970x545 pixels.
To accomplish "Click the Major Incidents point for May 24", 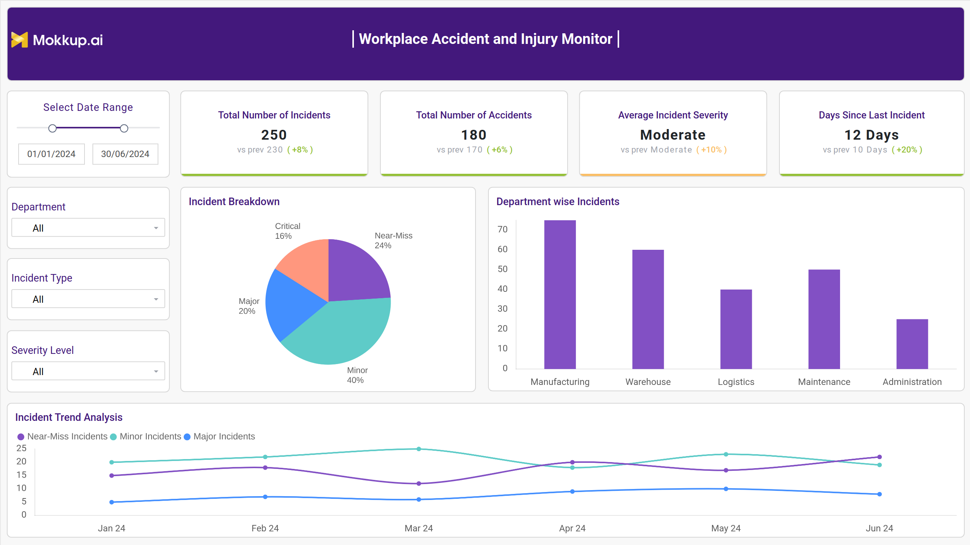I will pyautogui.click(x=726, y=489).
